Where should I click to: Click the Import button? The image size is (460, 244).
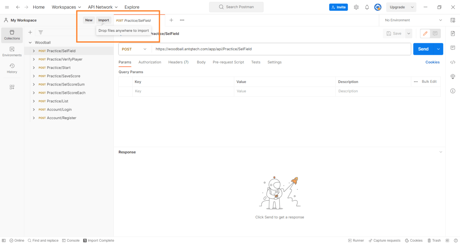[103, 20]
